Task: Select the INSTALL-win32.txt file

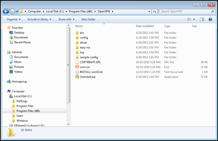Action: point(91,72)
